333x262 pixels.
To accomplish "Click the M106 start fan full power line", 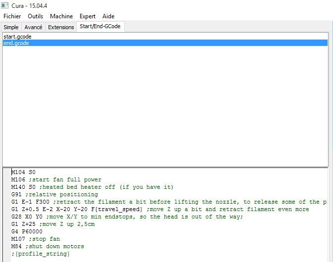I will tap(56, 179).
